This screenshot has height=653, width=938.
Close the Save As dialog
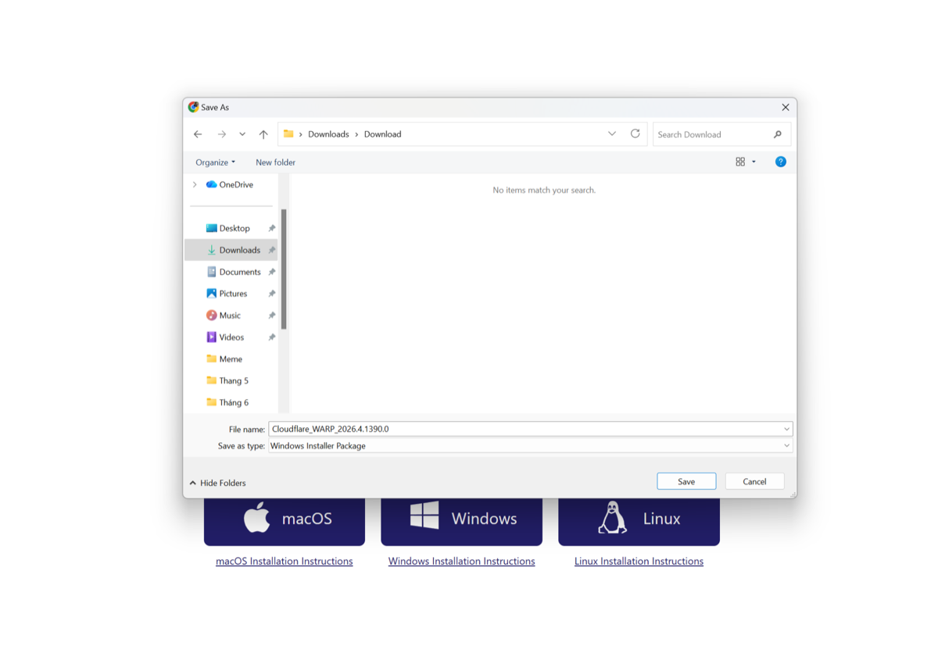(786, 107)
